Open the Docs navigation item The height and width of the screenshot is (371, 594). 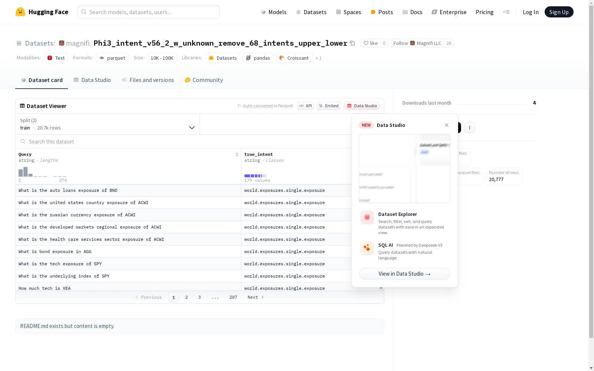tap(412, 12)
